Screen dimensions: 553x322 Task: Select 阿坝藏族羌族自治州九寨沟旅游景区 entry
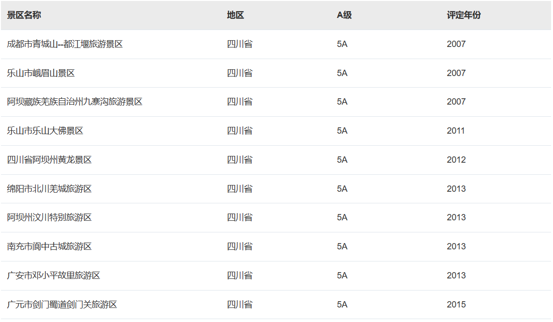[x=74, y=102]
